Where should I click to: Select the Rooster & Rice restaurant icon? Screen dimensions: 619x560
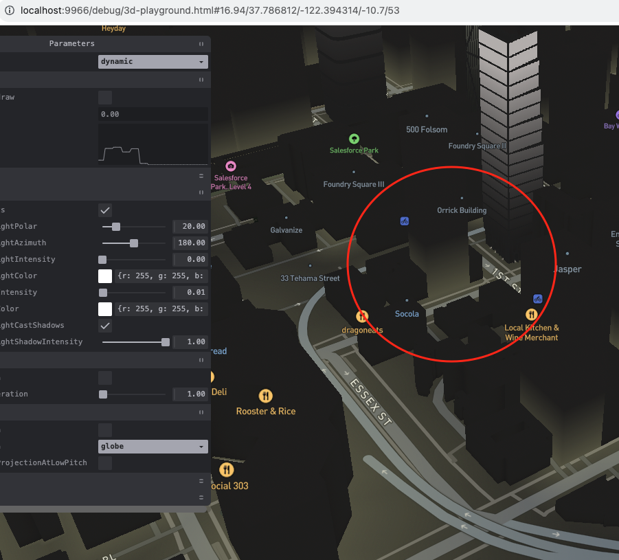pos(266,396)
